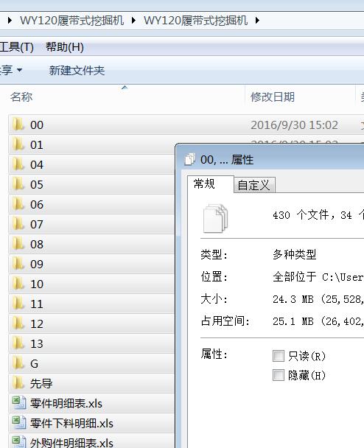Select the 先导 folder icon
Screen dimensions: 364x448
pyautogui.click(x=18, y=383)
